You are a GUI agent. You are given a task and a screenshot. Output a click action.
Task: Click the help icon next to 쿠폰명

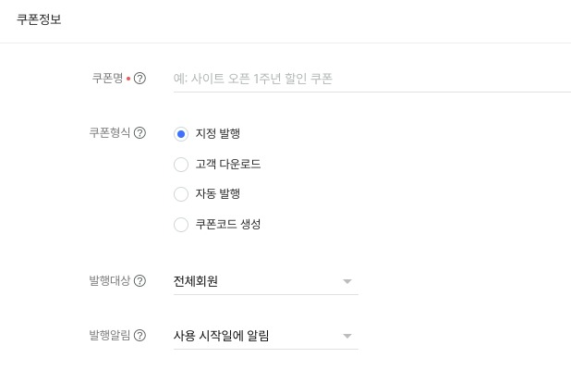140,79
